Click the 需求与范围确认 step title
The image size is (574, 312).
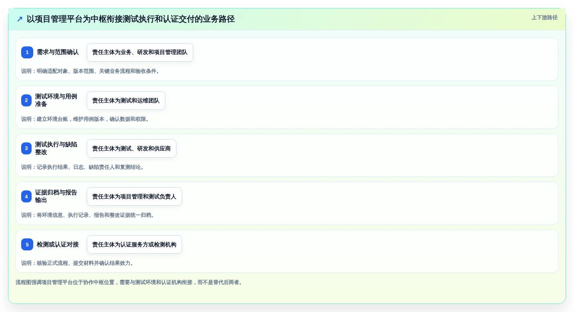coord(58,52)
